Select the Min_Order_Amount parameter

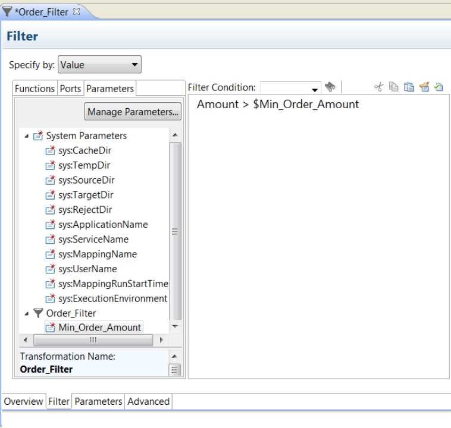point(100,328)
